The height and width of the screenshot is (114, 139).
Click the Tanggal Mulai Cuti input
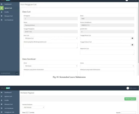pos(105,38)
